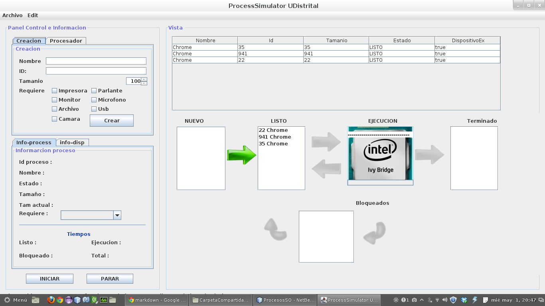The width and height of the screenshot is (545, 306).
Task: Click Id cell 941 in the table
Action: tap(271, 54)
